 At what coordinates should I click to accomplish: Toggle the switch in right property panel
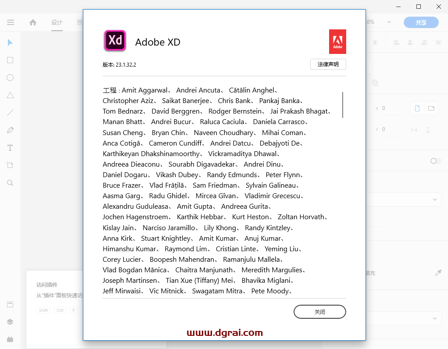tap(436, 161)
